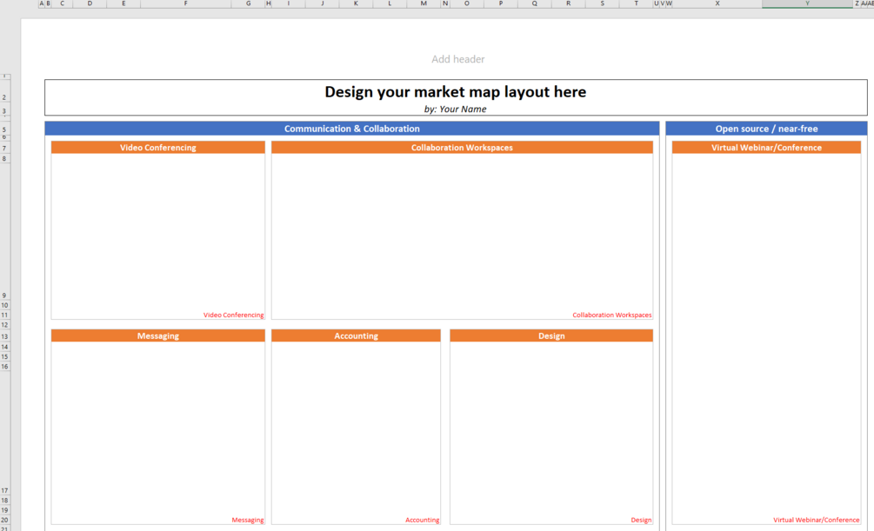Select the highlighted column Y header
The height and width of the screenshot is (531, 874).
click(807, 3)
